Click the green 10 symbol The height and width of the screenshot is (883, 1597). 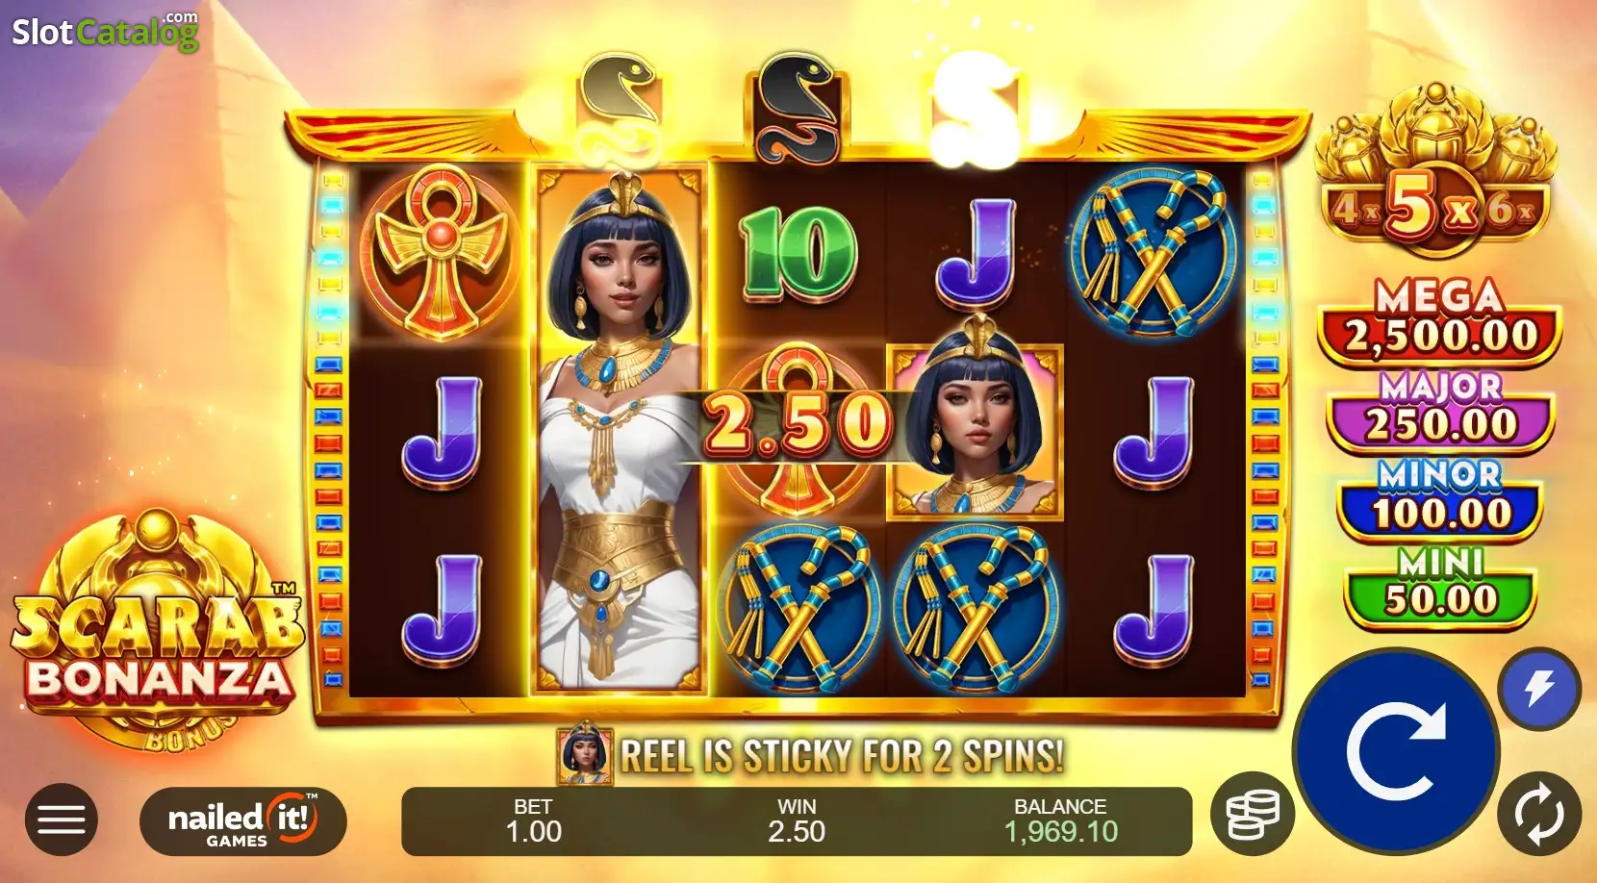pyautogui.click(x=798, y=253)
